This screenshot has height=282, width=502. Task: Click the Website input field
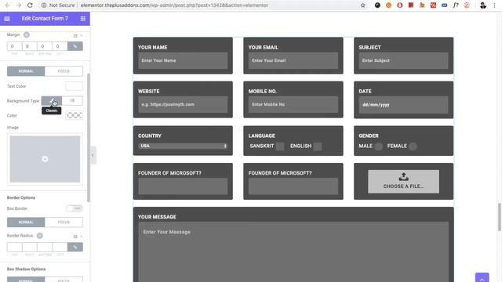pyautogui.click(x=183, y=104)
